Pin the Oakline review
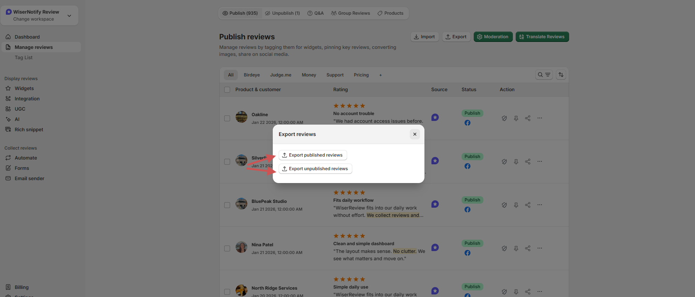Viewport: 695px width, 297px height. [x=516, y=118]
